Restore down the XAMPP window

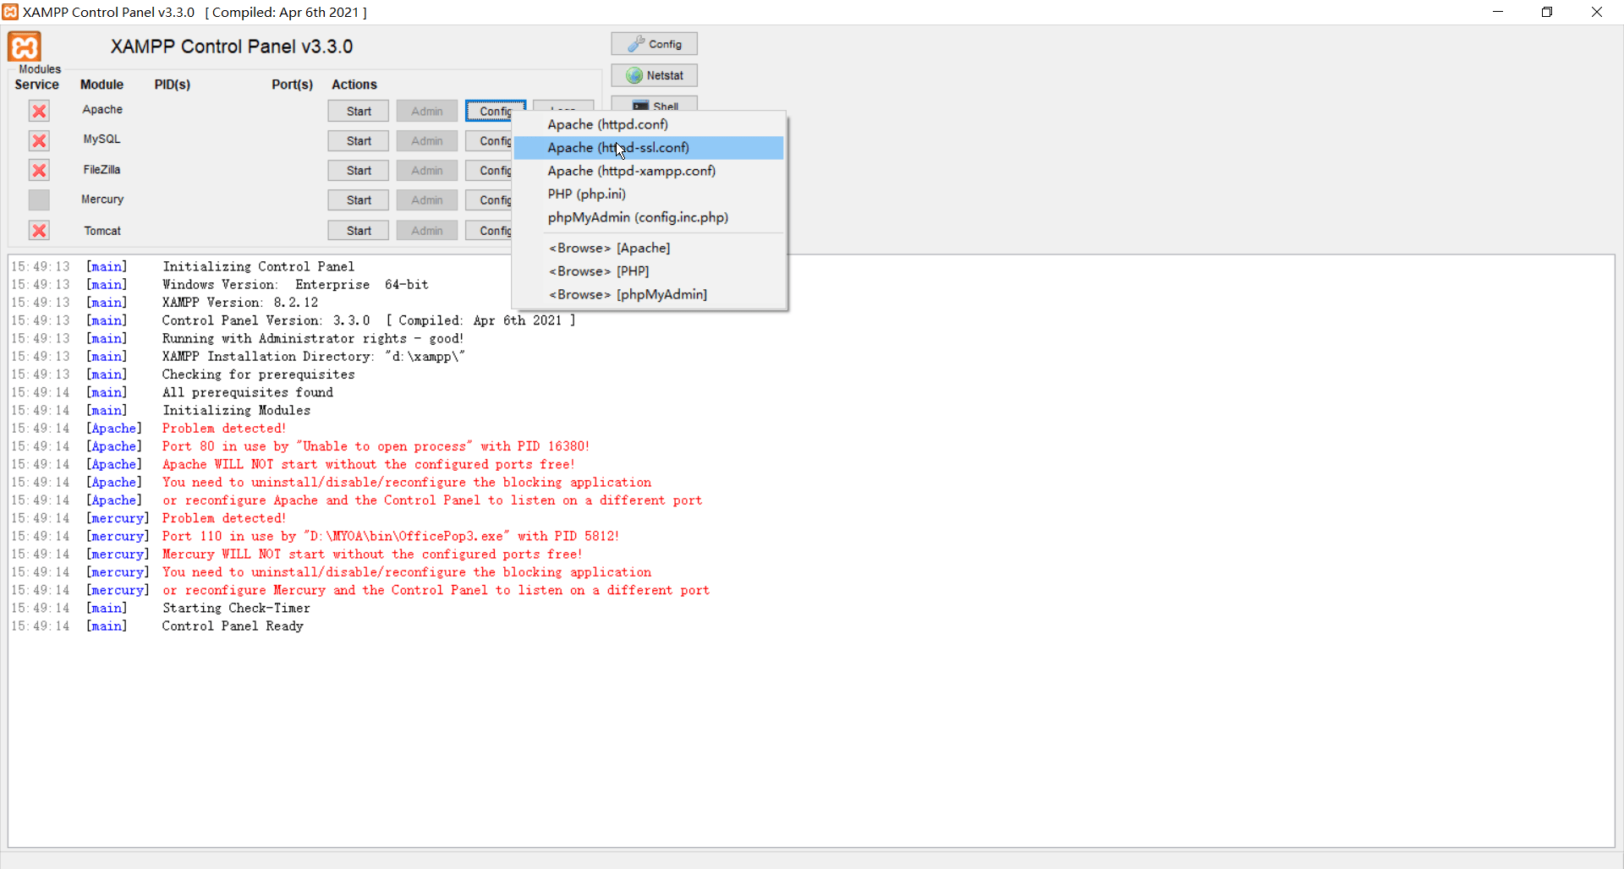tap(1547, 12)
